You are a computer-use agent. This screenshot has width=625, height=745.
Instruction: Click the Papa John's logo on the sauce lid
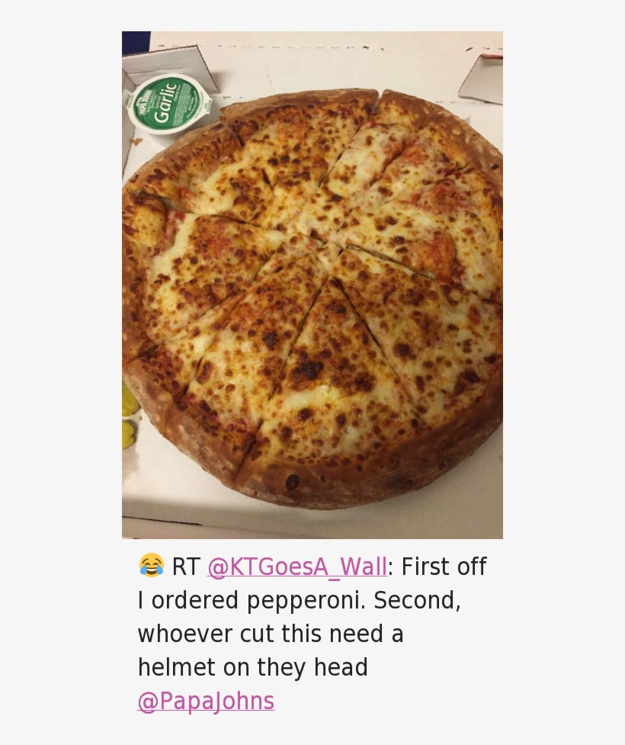[x=143, y=102]
